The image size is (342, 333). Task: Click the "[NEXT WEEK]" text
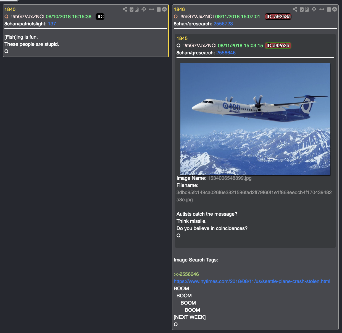(x=190, y=317)
